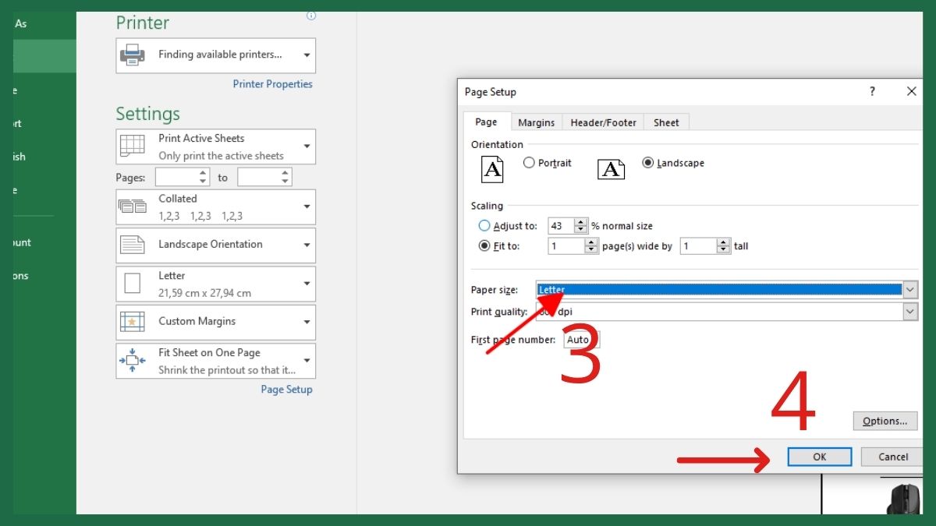The height and width of the screenshot is (526, 936).
Task: Open the Print quality dropdown
Action: pos(909,311)
